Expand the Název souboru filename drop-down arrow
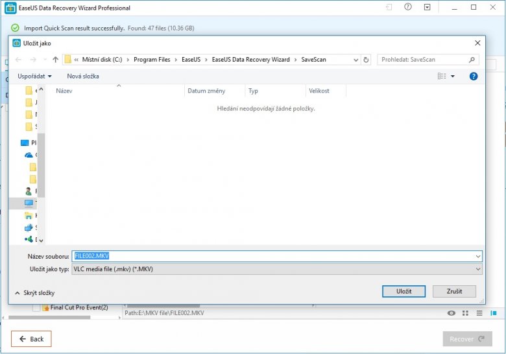This screenshot has height=354, width=506. coord(478,256)
